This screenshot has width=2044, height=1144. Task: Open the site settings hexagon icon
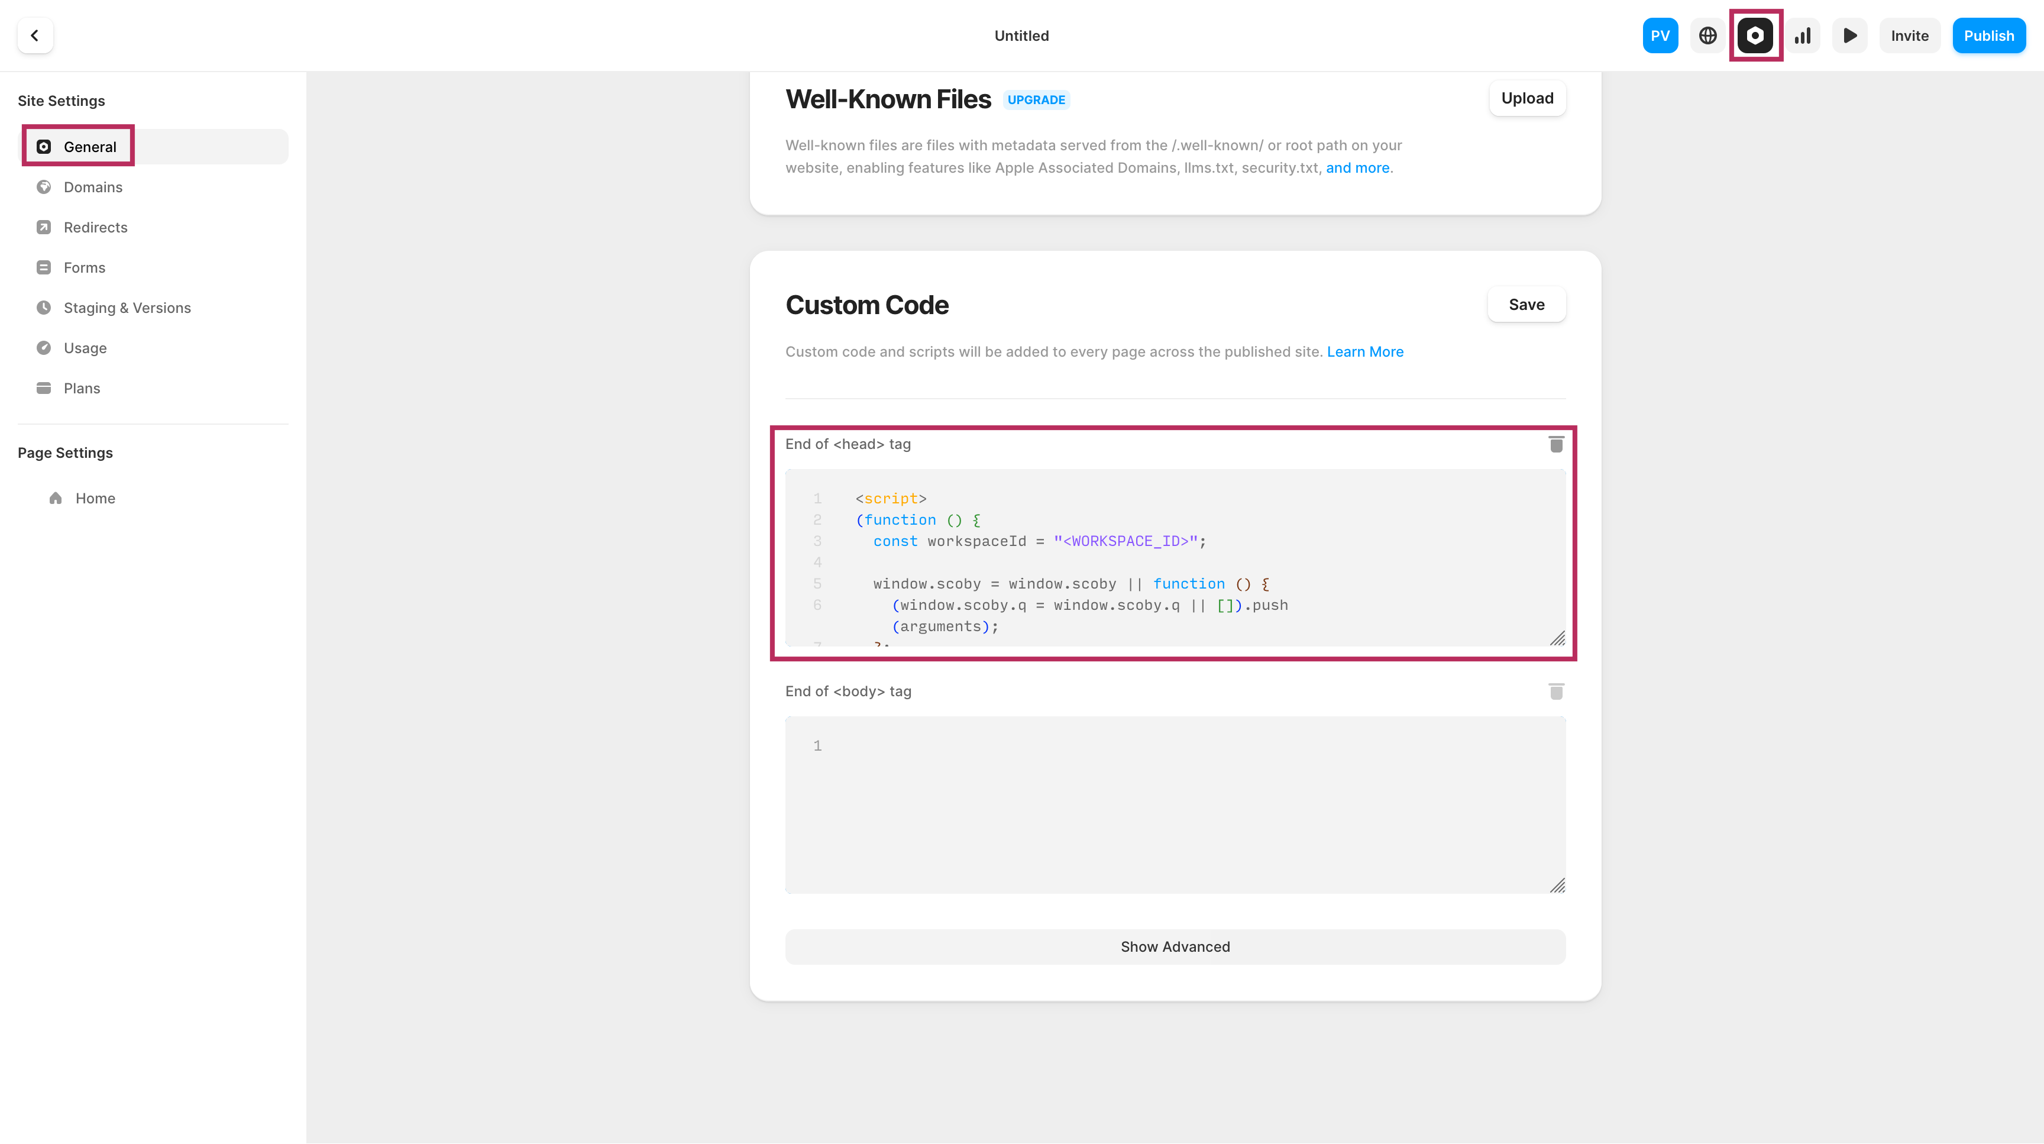pyautogui.click(x=1755, y=35)
